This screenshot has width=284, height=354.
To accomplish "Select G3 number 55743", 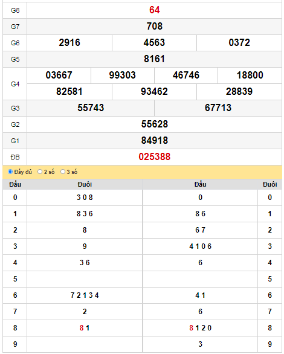I will tap(91, 108).
